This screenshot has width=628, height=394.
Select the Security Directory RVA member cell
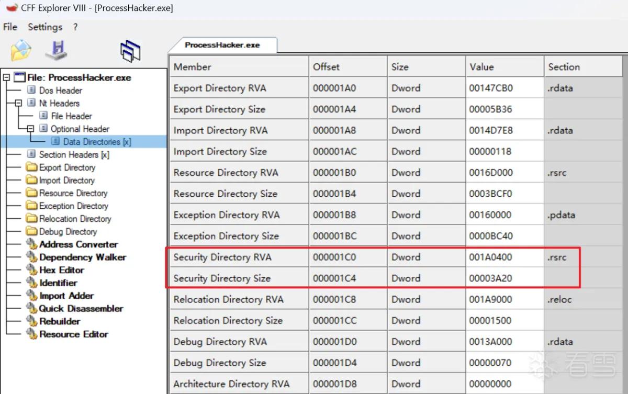point(239,257)
